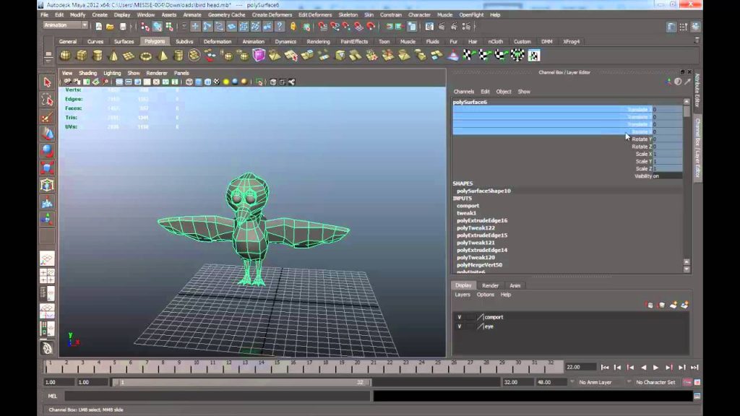Open the viewport Shading menu
Screen dimensions: 740x416
(x=87, y=73)
